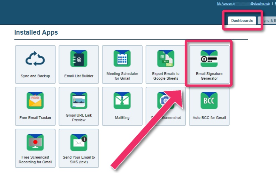The width and height of the screenshot is (276, 173).
Task: Click the "Free Email Tracker" label
Action: (35, 118)
